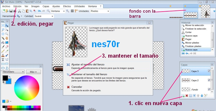Open Edición menu
Screen dimensions: 216x111
click(x=18, y=6)
